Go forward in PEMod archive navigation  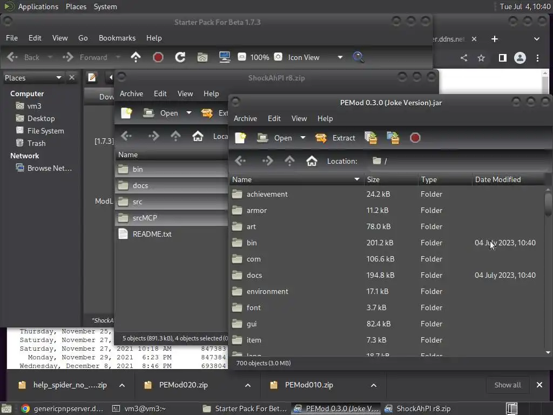(x=267, y=161)
